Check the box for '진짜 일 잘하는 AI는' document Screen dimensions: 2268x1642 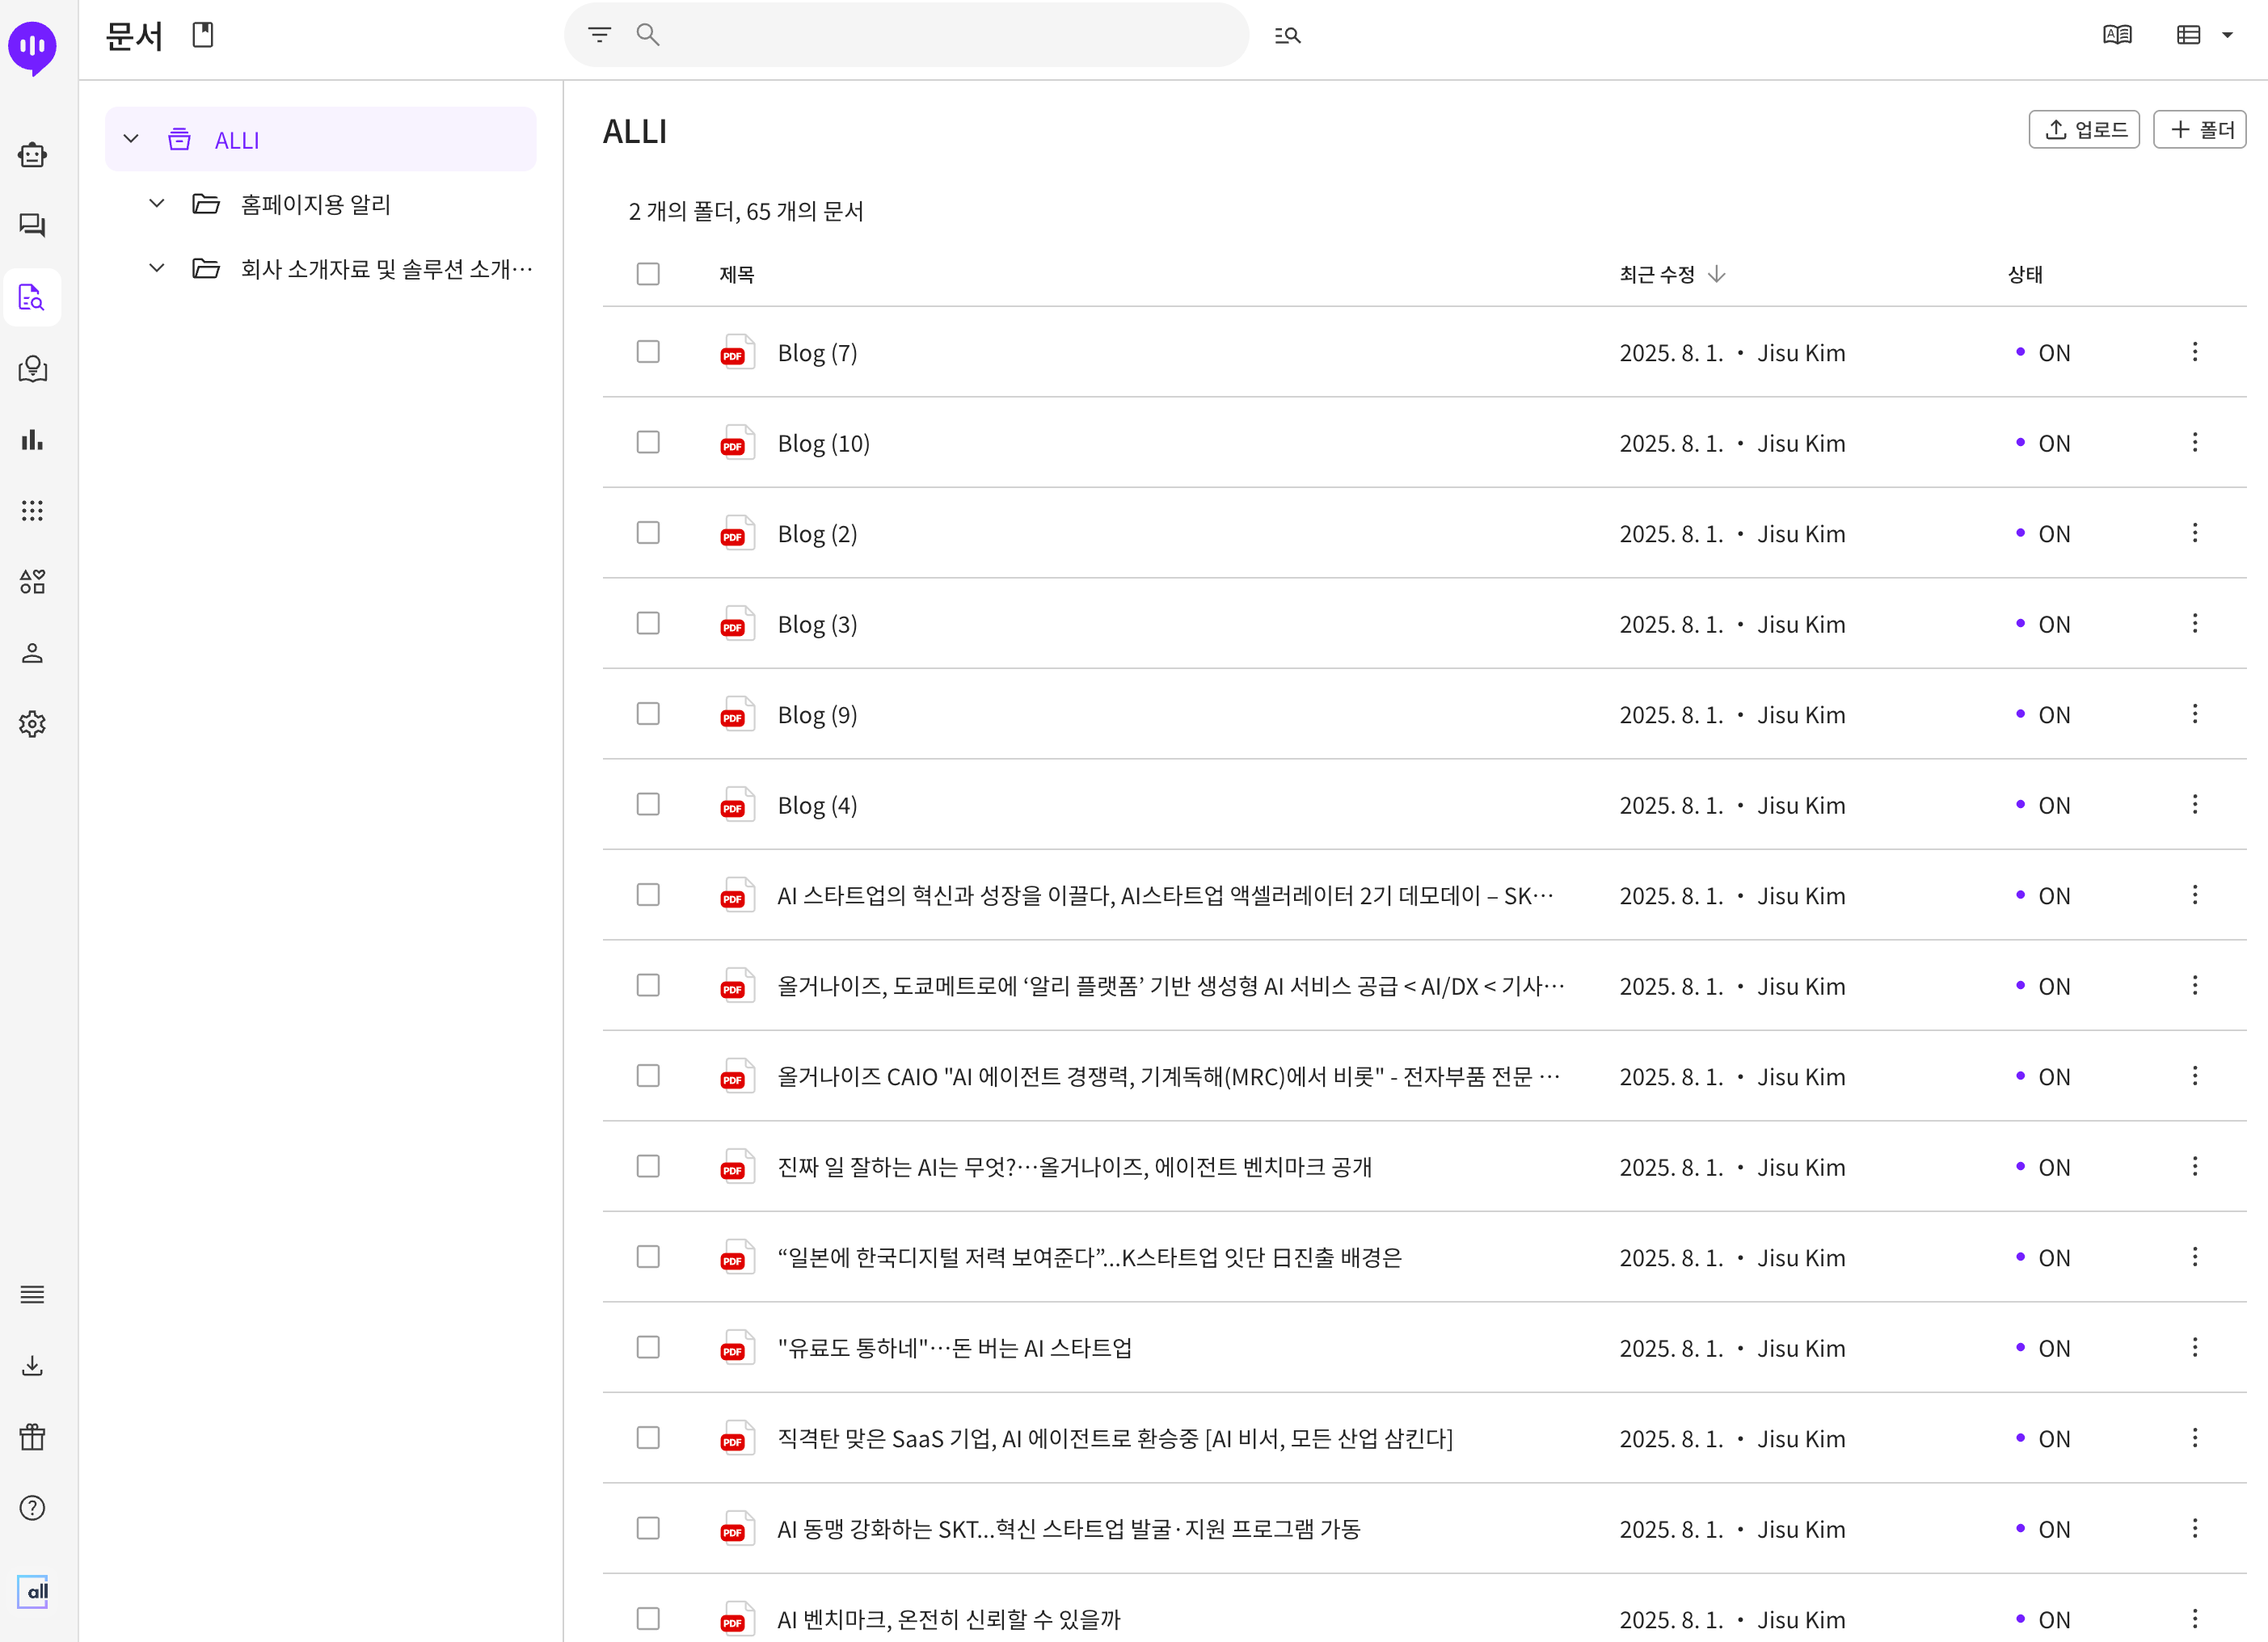pyautogui.click(x=648, y=1166)
